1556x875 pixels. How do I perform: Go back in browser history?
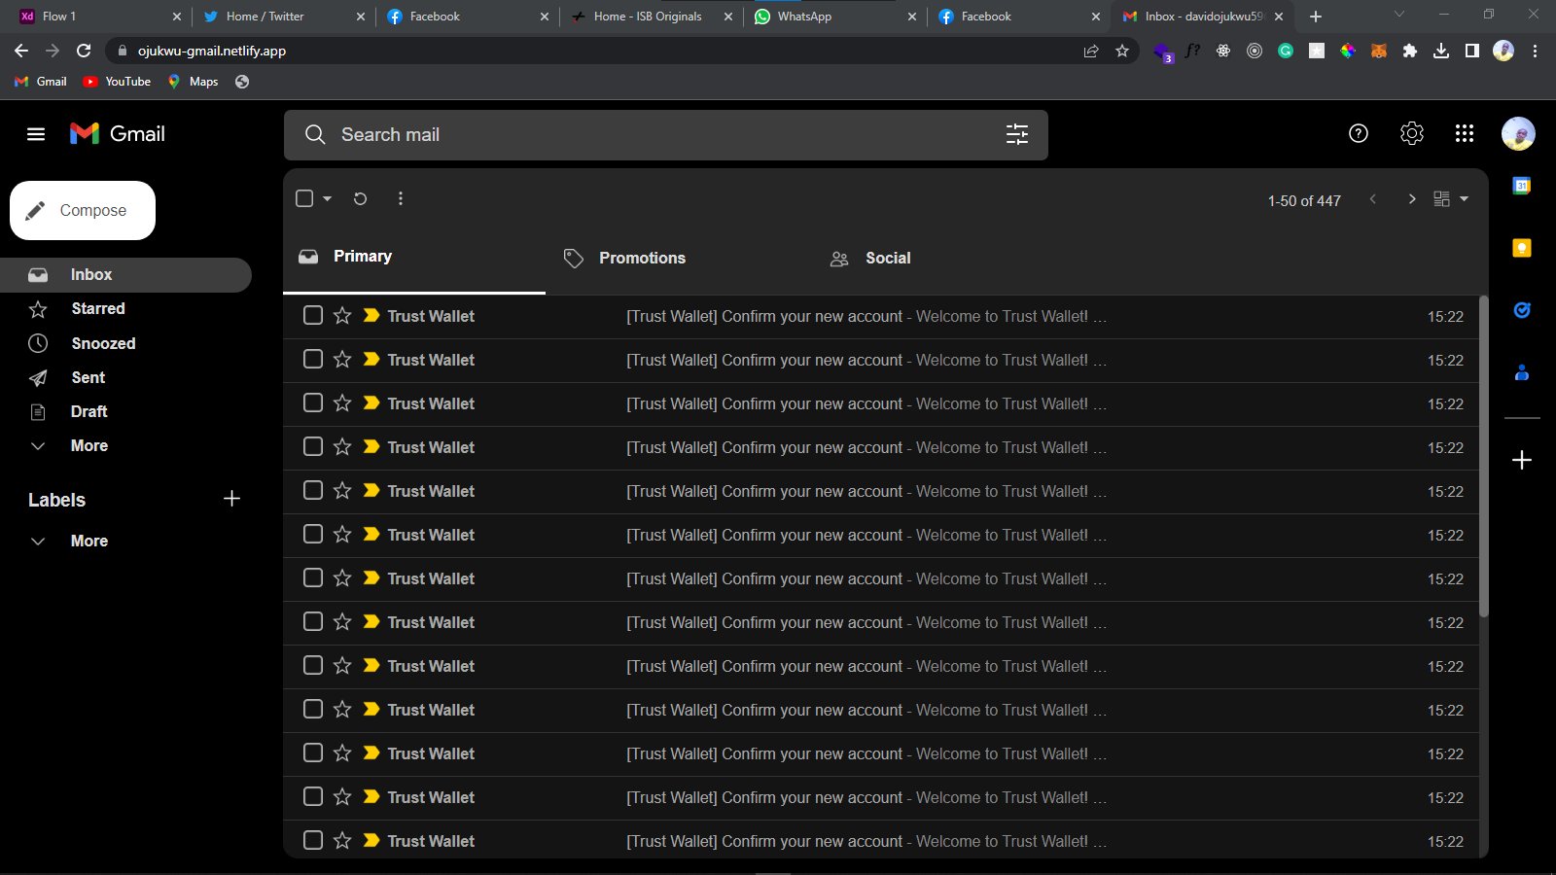pyautogui.click(x=21, y=51)
